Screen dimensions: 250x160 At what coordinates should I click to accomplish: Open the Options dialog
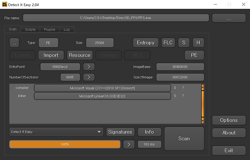point(229,120)
